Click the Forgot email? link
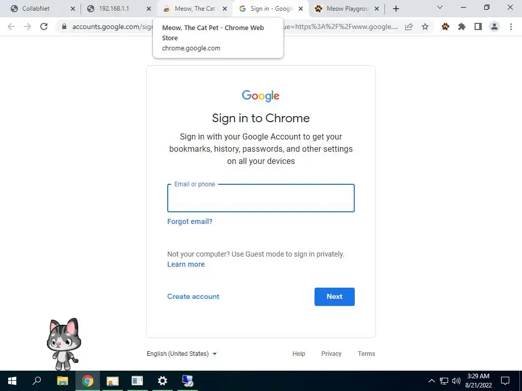522x391 pixels. [x=190, y=221]
